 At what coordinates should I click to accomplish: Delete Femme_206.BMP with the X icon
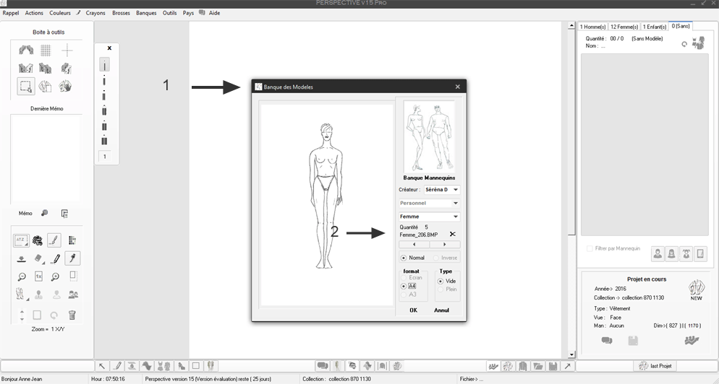(x=453, y=235)
